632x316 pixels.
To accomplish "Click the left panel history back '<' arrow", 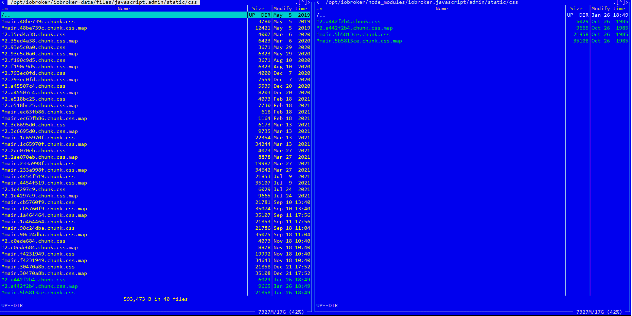I will tap(3, 2).
